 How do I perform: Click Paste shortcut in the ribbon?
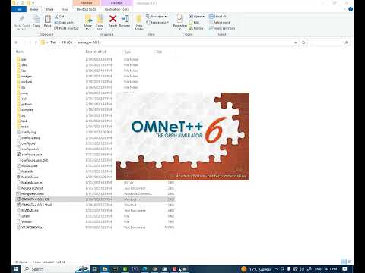[x=67, y=28]
